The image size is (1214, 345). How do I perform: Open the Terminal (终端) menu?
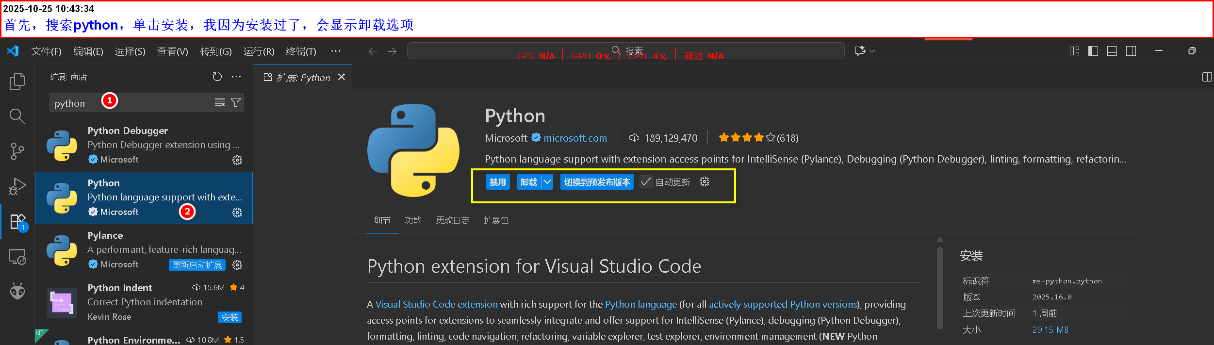pyautogui.click(x=301, y=51)
